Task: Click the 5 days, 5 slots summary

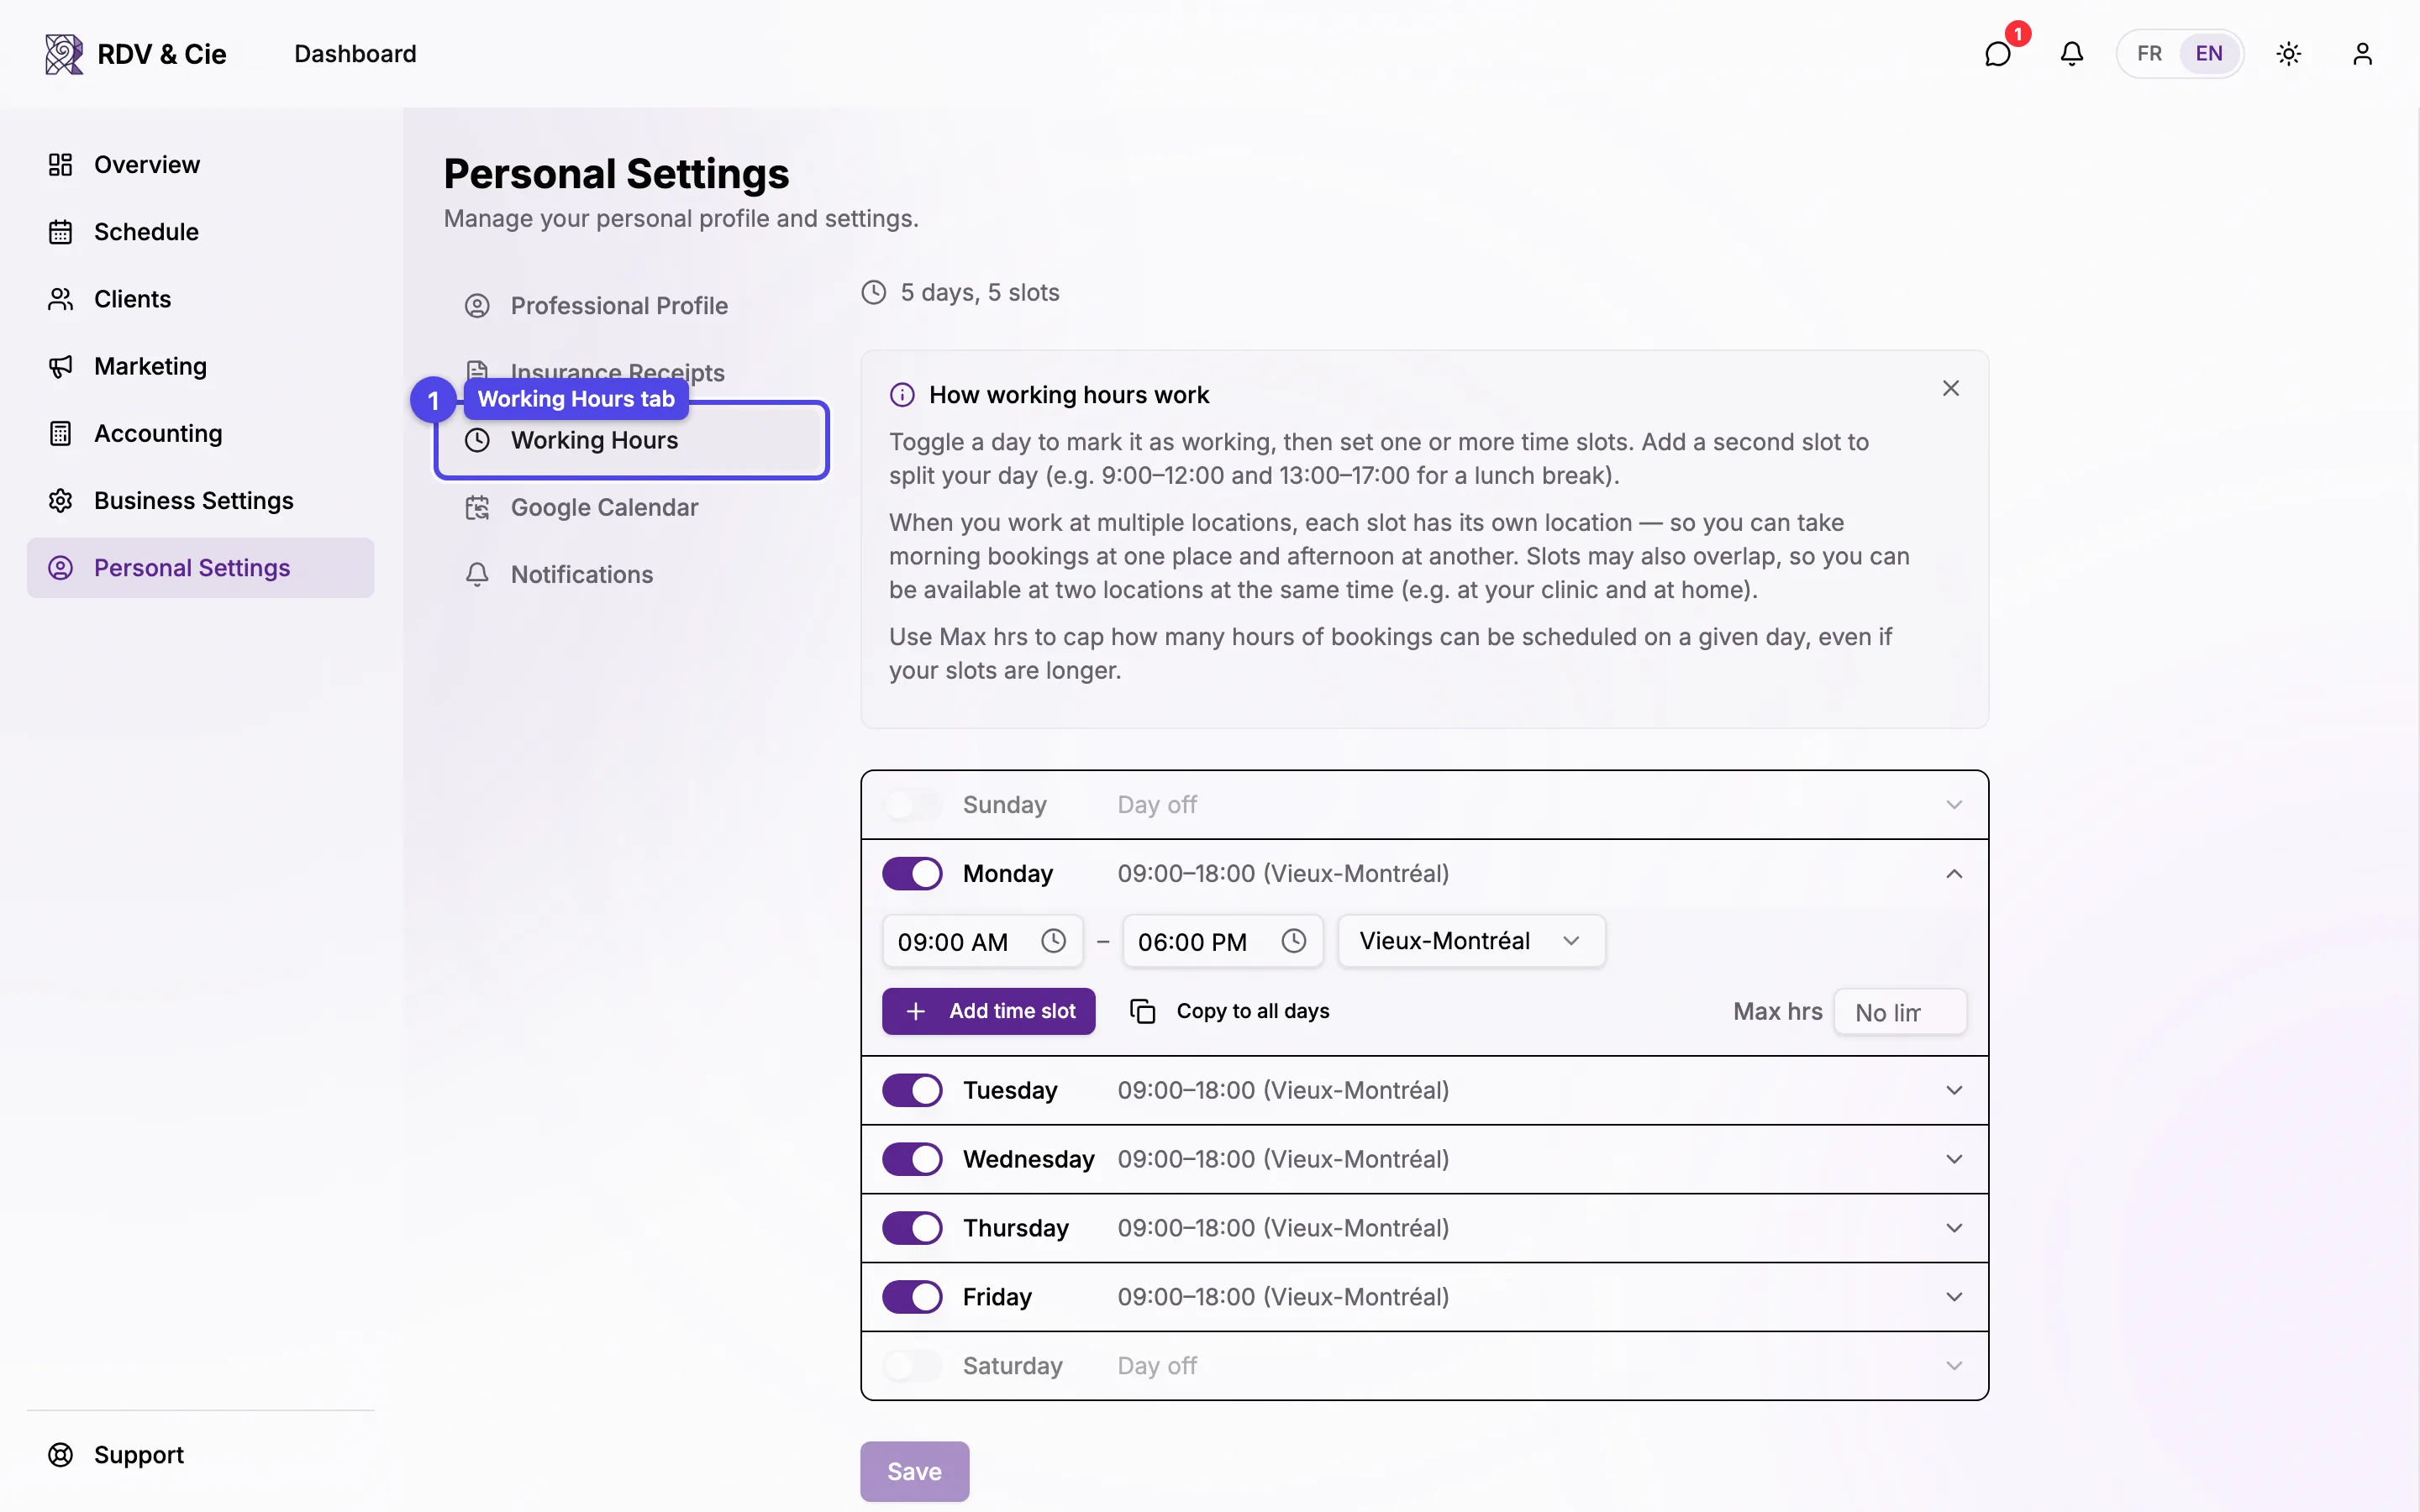Action: [979, 292]
